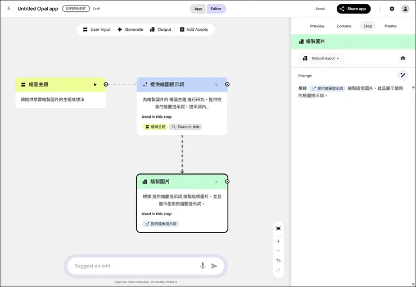416x287 pixels.
Task: Click the 提供繪圖提示詞 chip inside the 繪製圖片 node
Action: coord(161,224)
